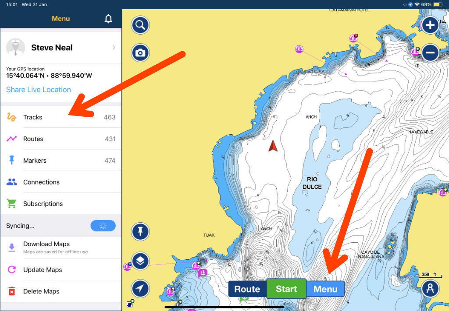The image size is (449, 311).
Task: Tap the purple boat marker near Tijax
Action: pyautogui.click(x=203, y=273)
